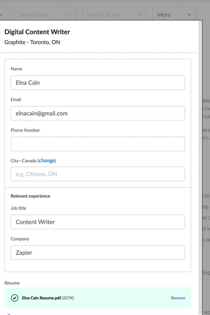Open the More filters dropdown
The height and width of the screenshot is (315, 210).
(174, 15)
